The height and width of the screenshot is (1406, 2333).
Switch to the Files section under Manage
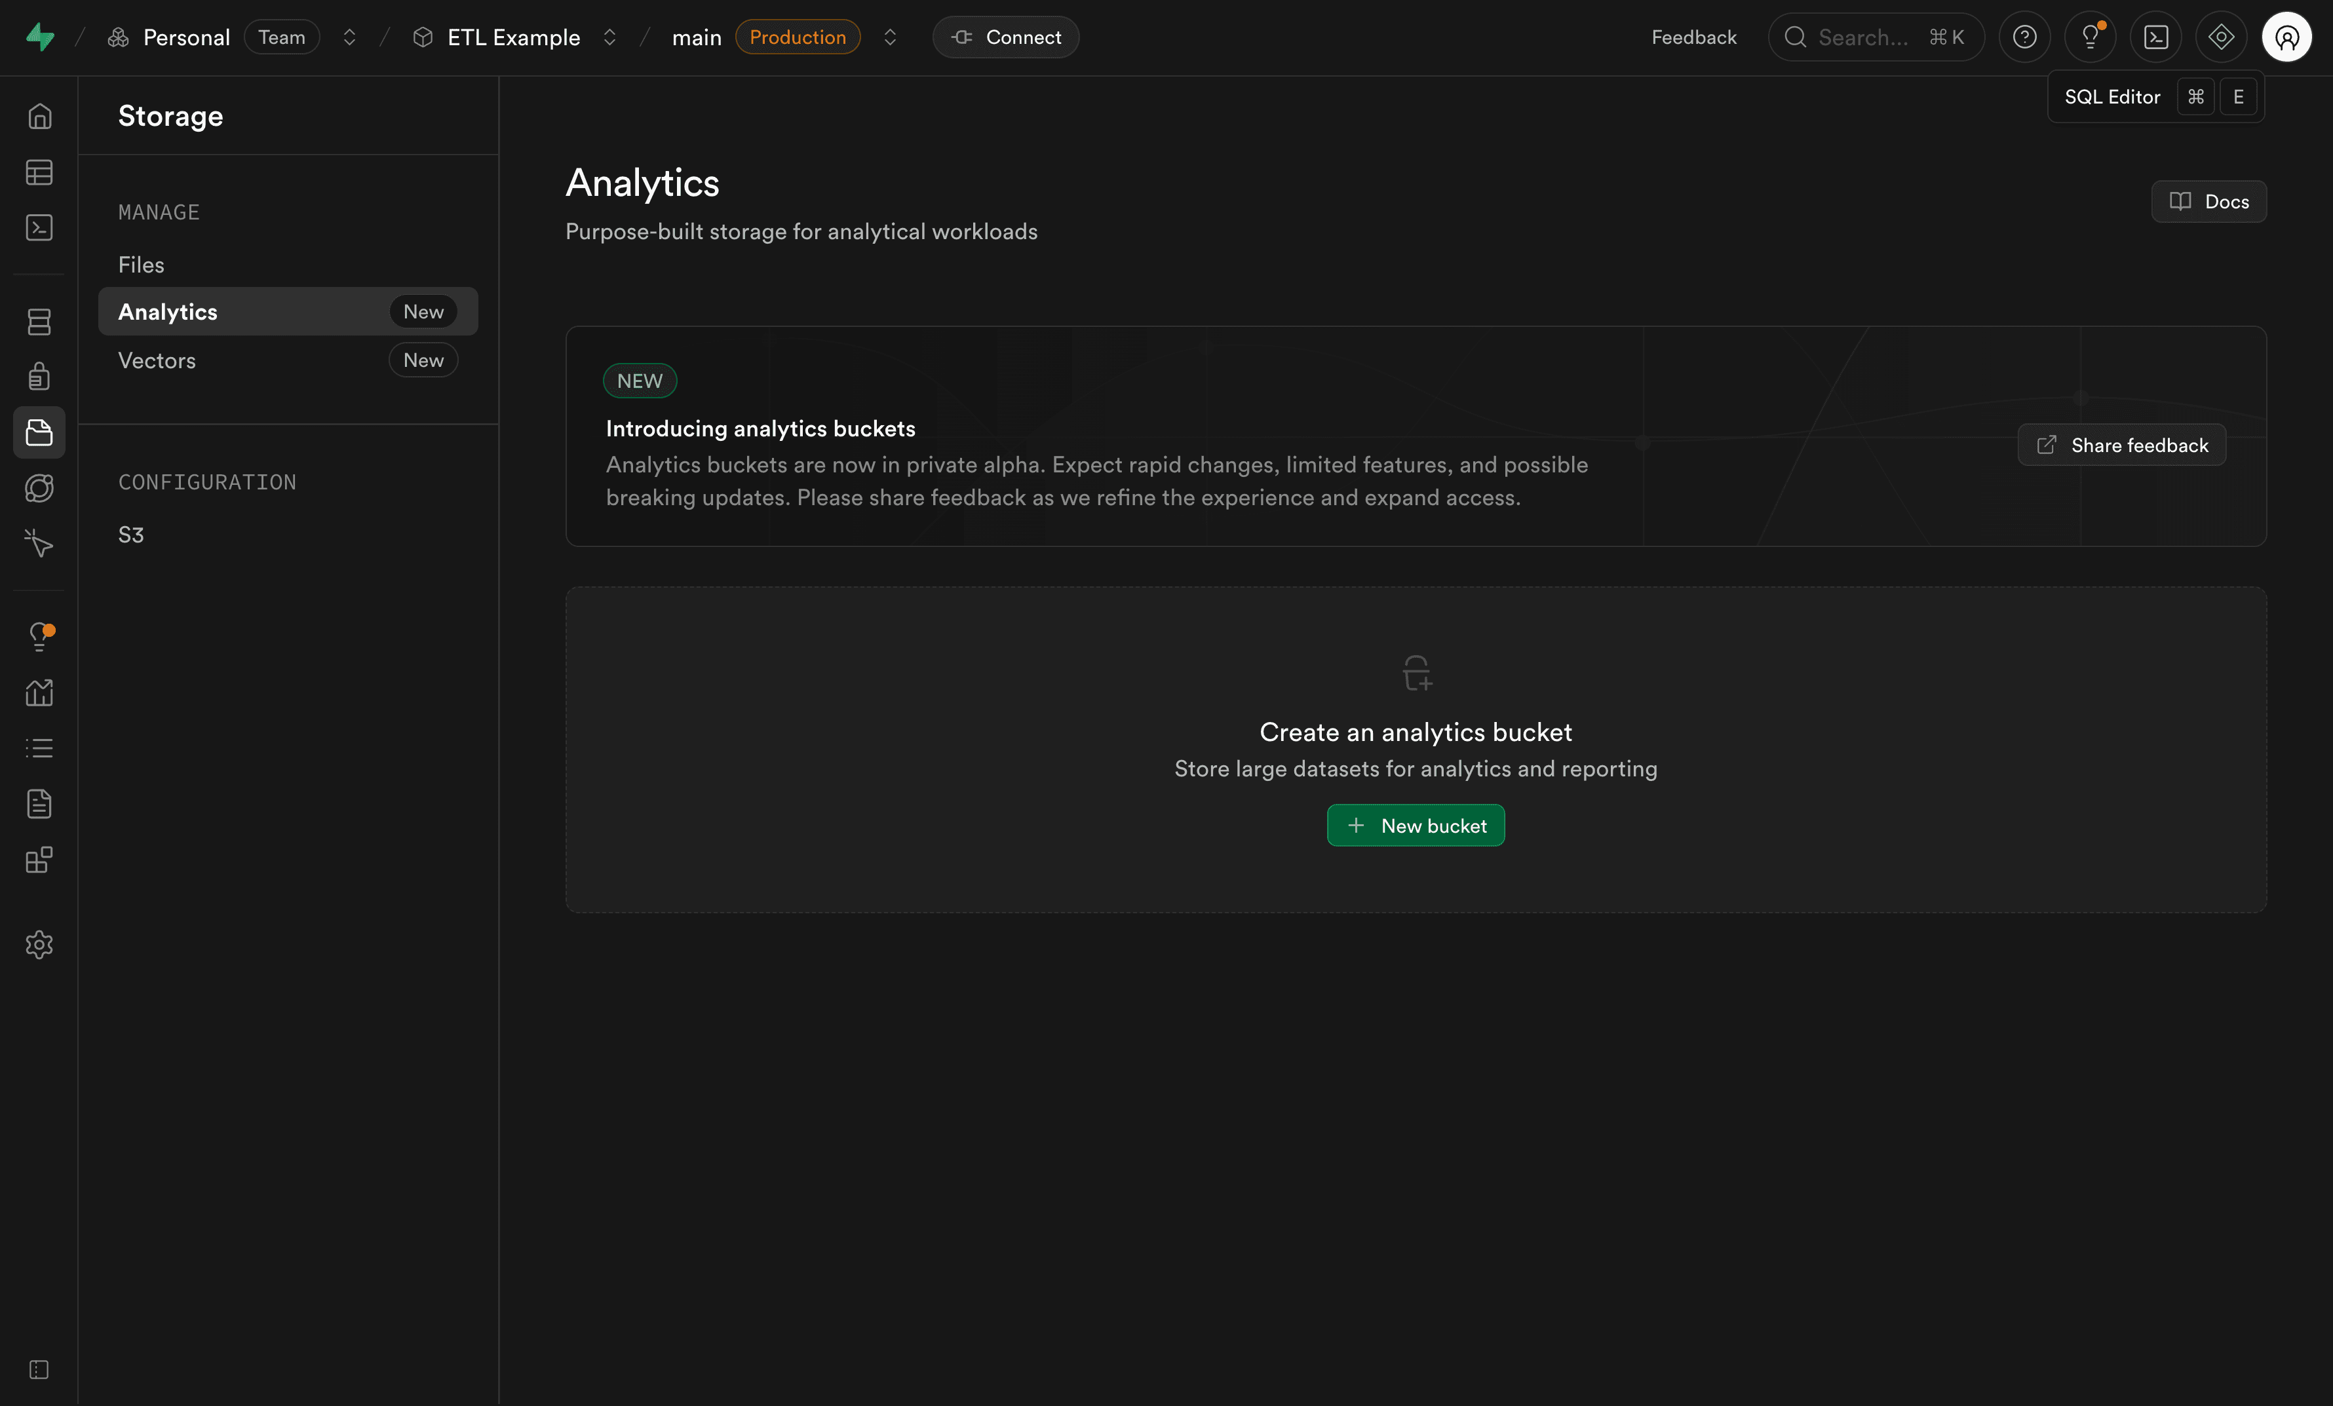(141, 264)
